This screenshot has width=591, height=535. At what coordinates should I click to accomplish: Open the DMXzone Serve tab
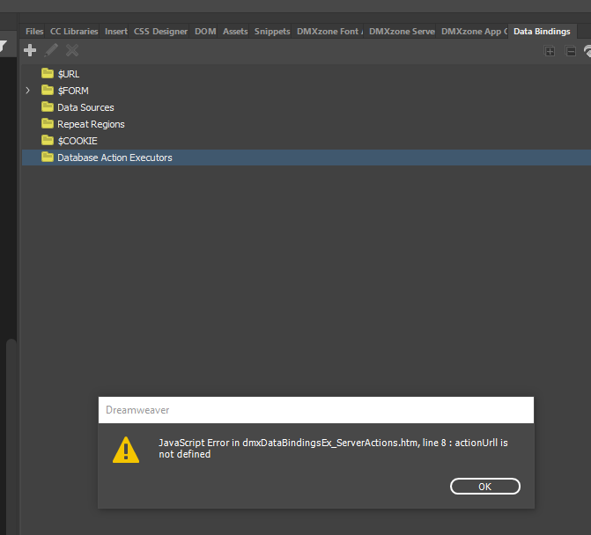402,32
